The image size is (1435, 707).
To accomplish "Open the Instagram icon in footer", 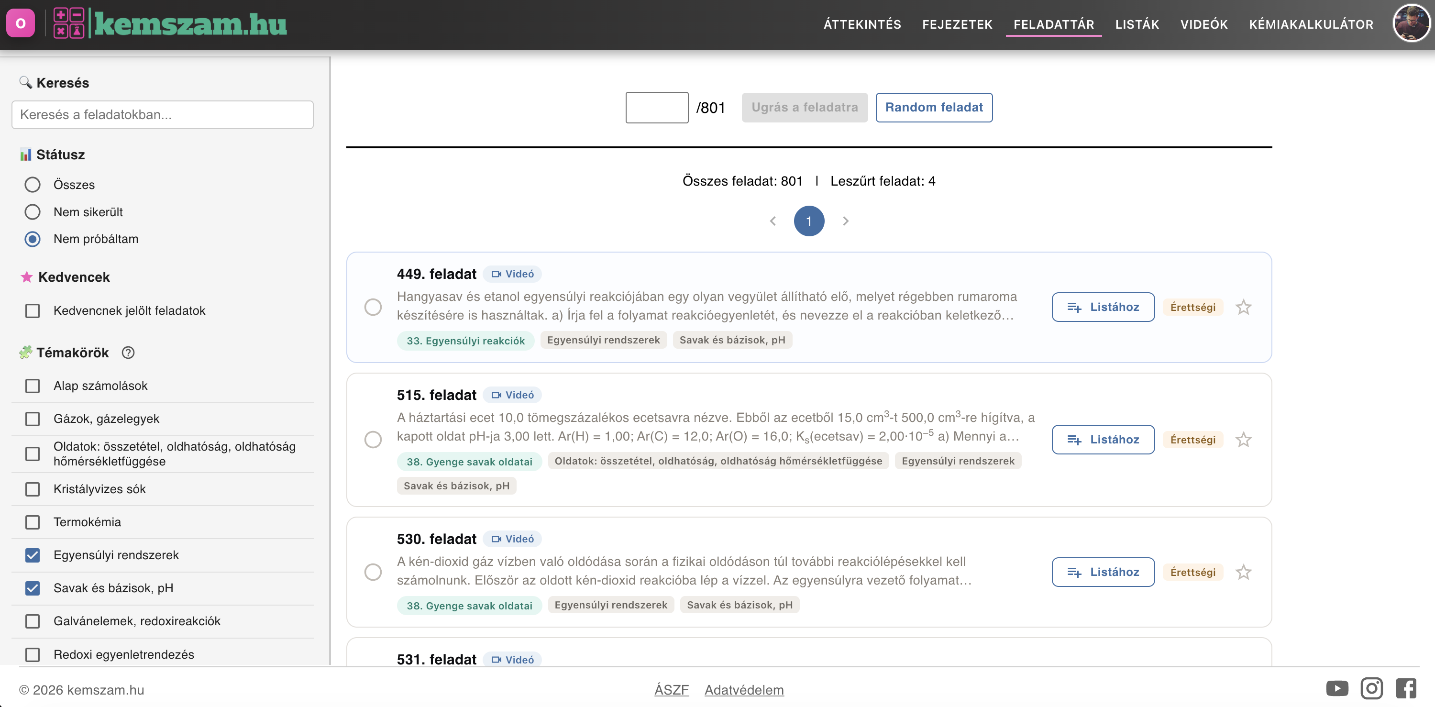I will (x=1371, y=689).
